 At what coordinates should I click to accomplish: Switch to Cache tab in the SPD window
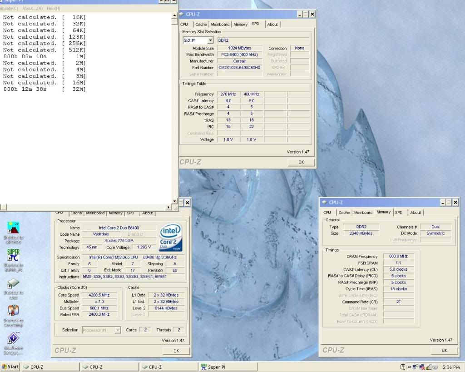coord(201,25)
